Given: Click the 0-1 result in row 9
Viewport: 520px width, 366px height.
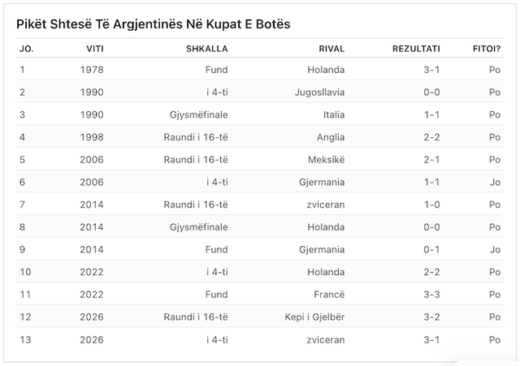Looking at the screenshot, I should (x=431, y=249).
